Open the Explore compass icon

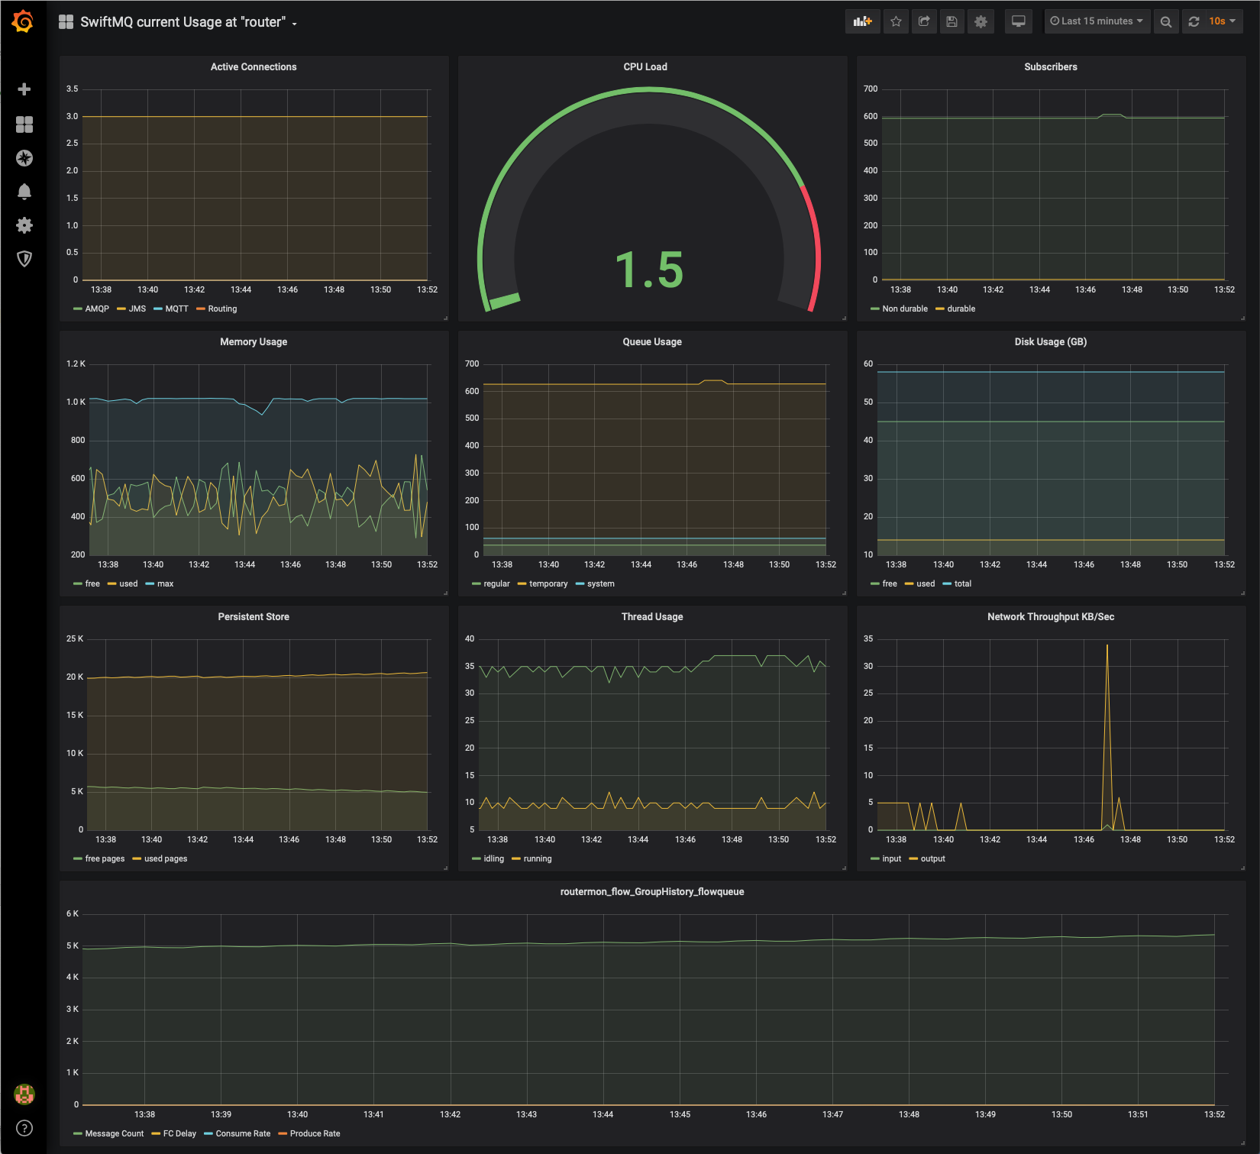pos(24,158)
